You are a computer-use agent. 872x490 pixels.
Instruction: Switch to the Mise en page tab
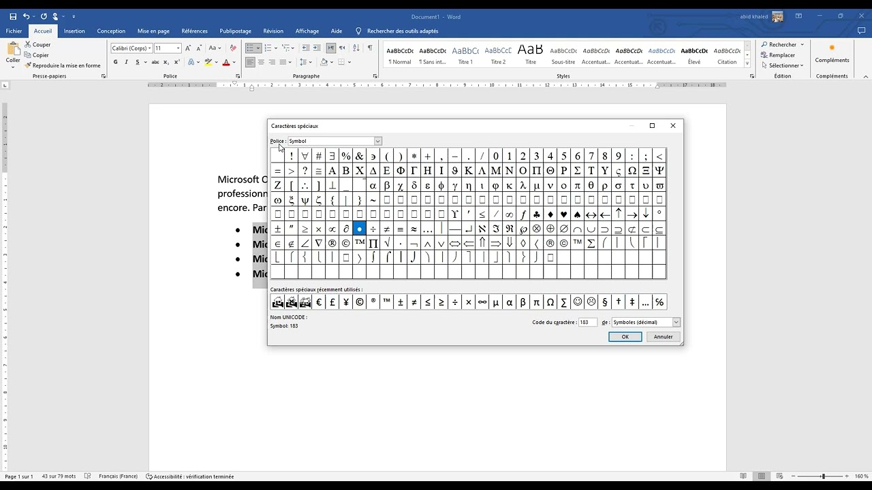[x=153, y=31]
